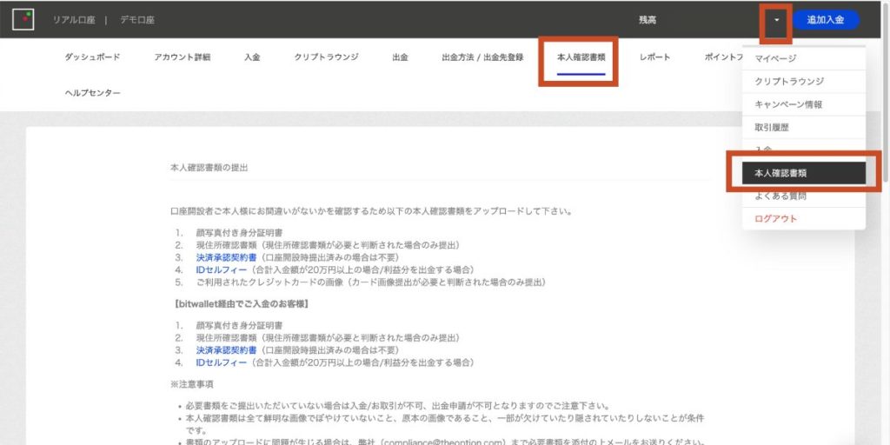Open the ダッシュボード tab
This screenshot has height=445, width=890.
(x=92, y=57)
